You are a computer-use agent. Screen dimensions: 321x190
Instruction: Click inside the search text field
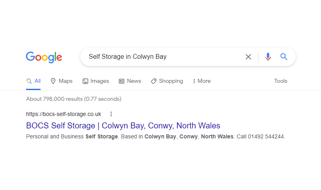pyautogui.click(x=164, y=57)
